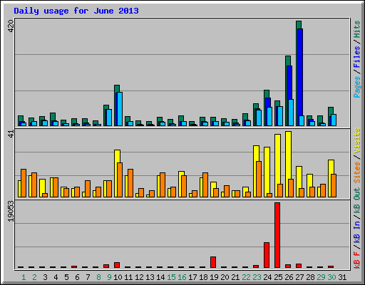Click the orange Sites bar for day 18
Screen dimensions: 365x285
[x=205, y=185]
